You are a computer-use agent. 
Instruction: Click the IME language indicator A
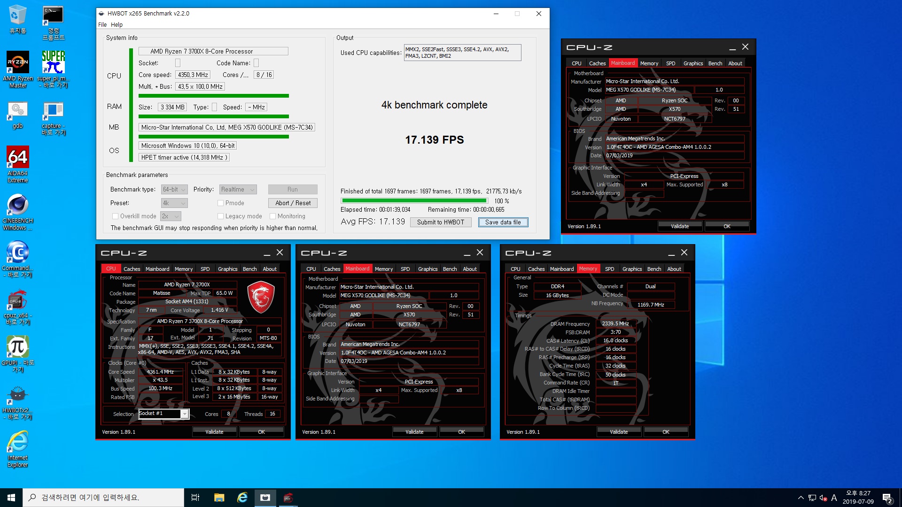pos(834,498)
